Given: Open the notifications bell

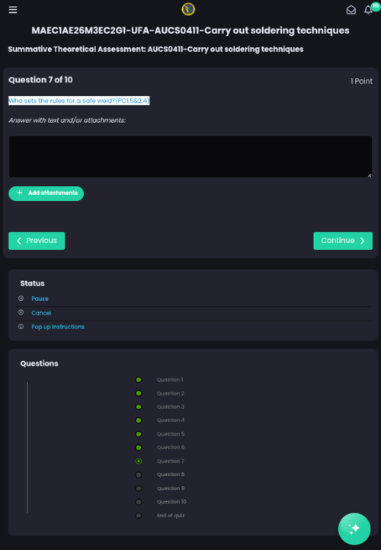Looking at the screenshot, I should coord(368,10).
